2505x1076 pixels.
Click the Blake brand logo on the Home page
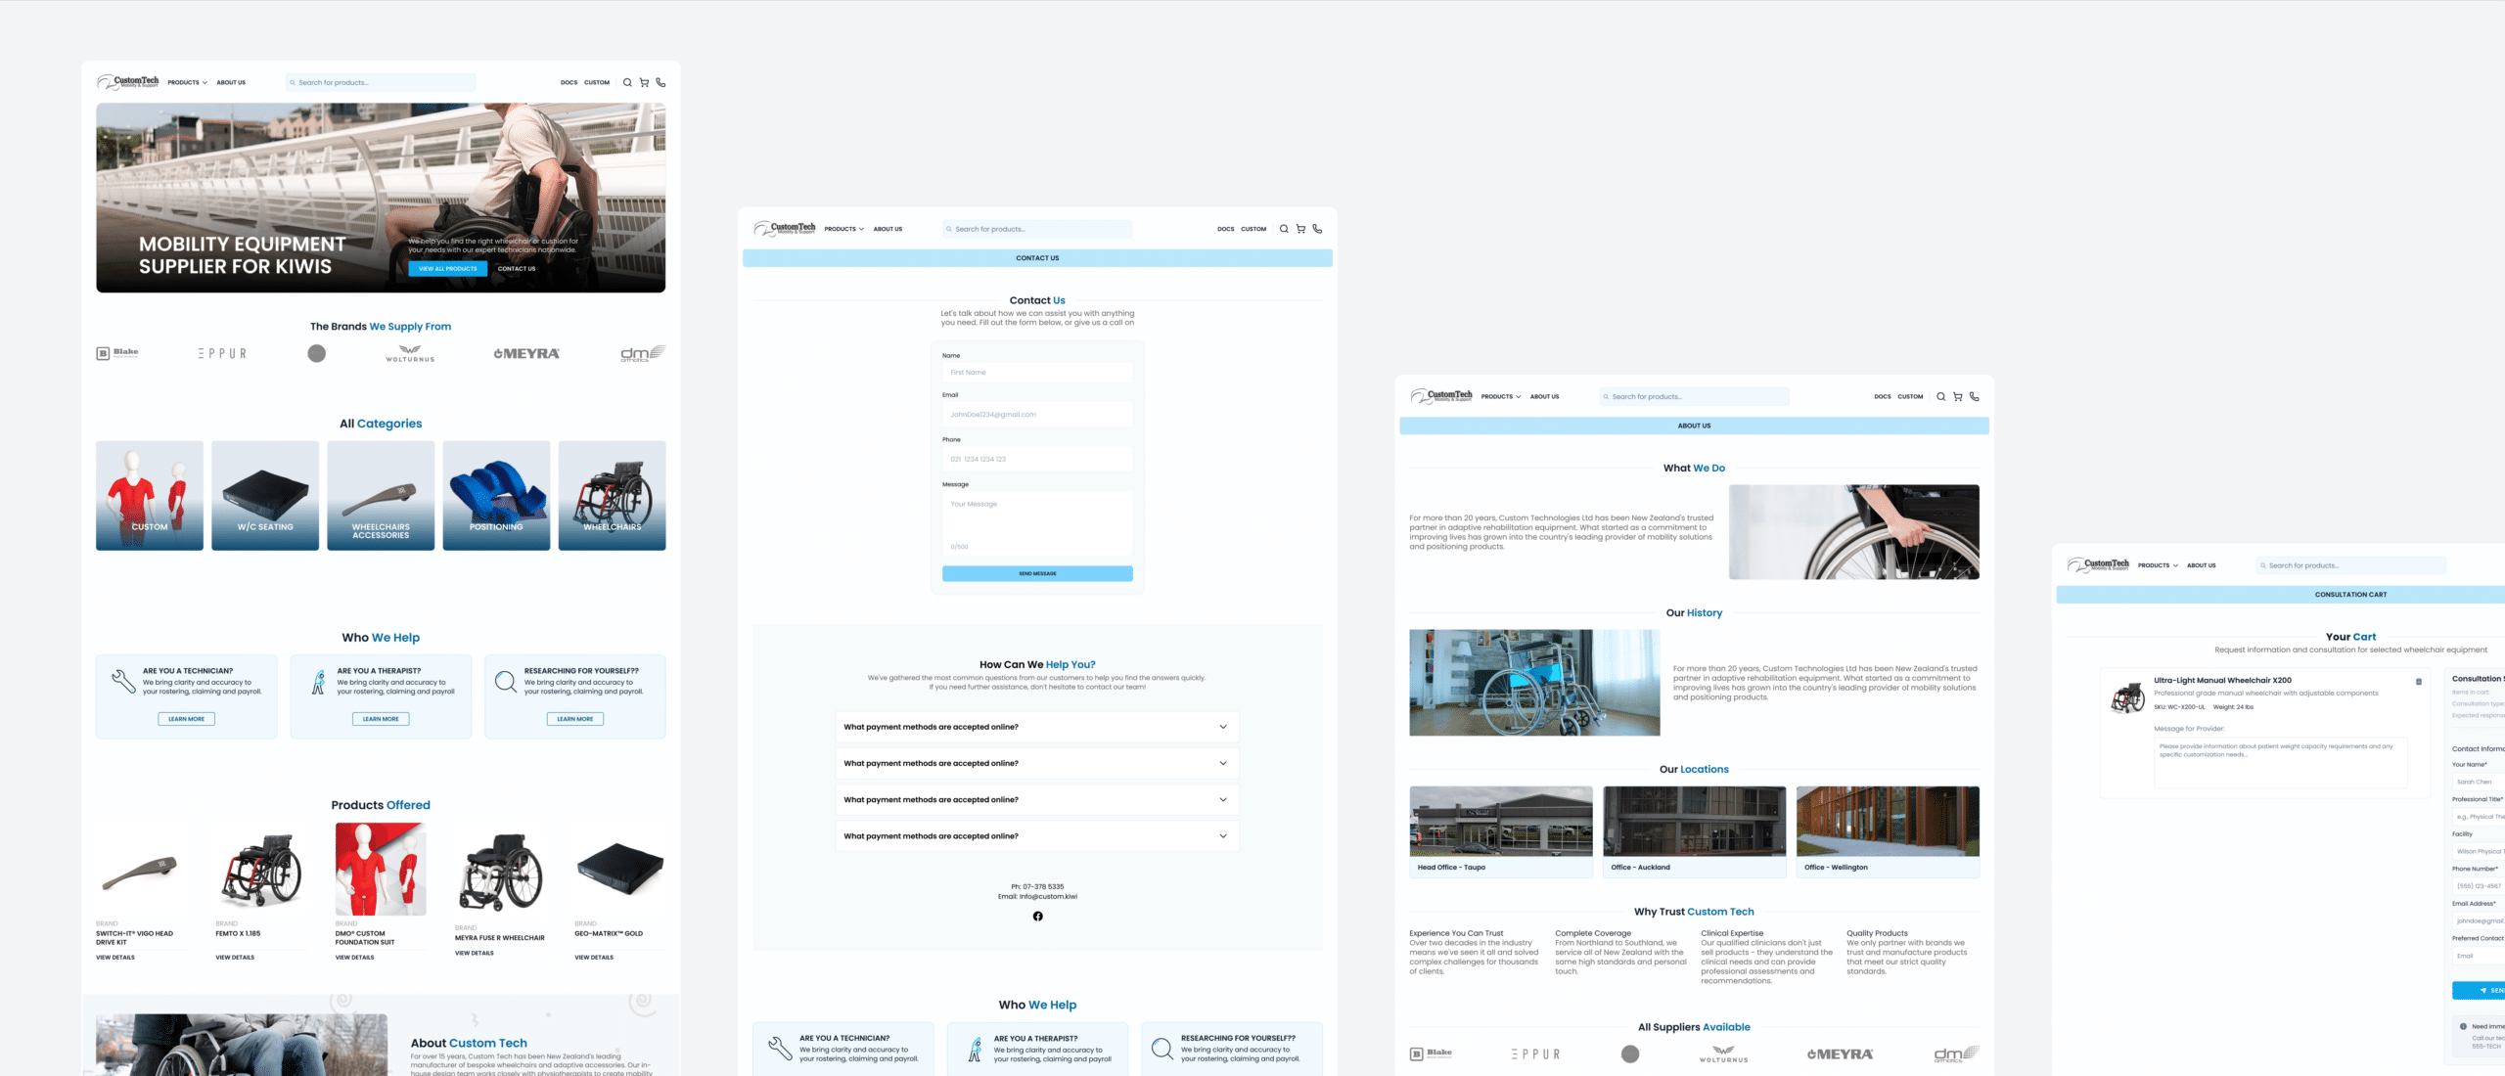point(117,353)
